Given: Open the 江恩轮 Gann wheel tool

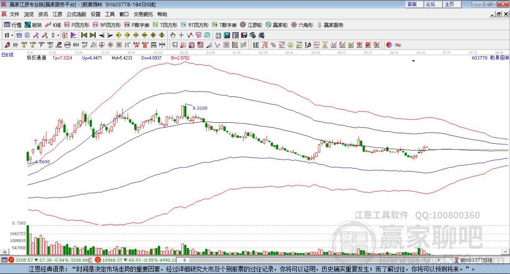Looking at the screenshot, I should (251, 25).
